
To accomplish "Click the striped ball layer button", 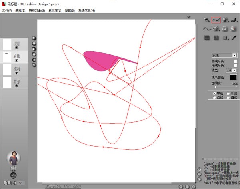I will tap(34, 64).
